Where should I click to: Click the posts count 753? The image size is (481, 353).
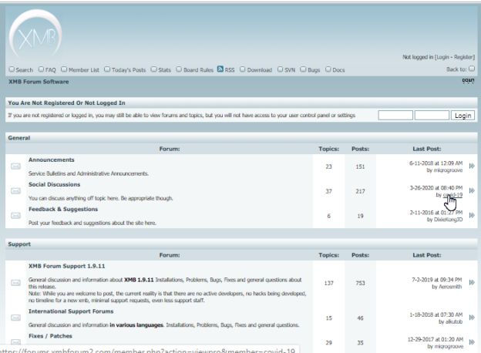point(360,283)
